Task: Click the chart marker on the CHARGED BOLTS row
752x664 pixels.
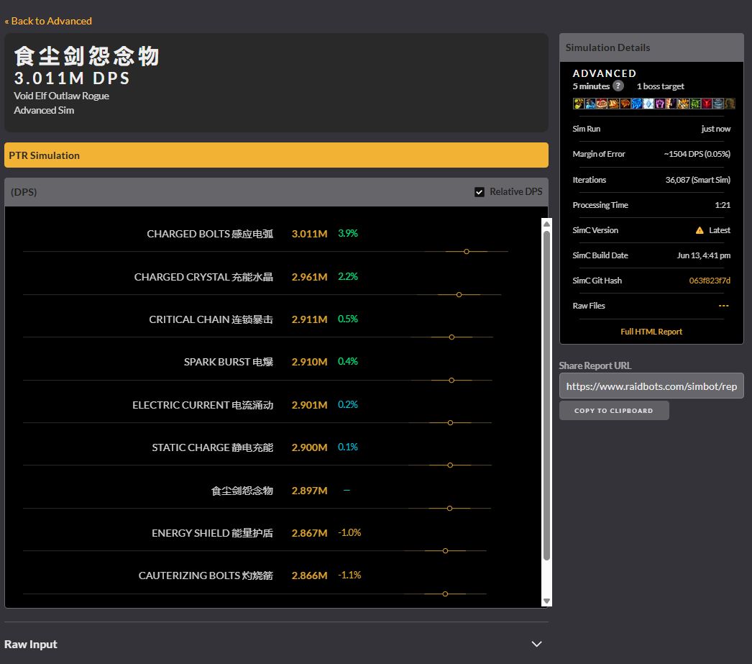Action: click(466, 252)
